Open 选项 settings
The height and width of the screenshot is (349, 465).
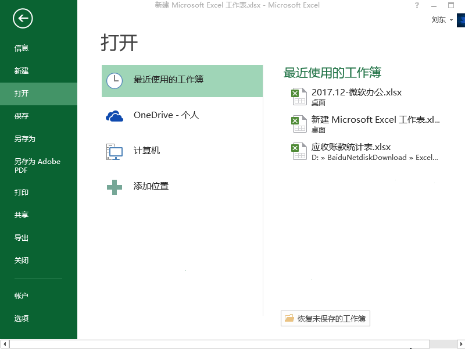tap(22, 319)
